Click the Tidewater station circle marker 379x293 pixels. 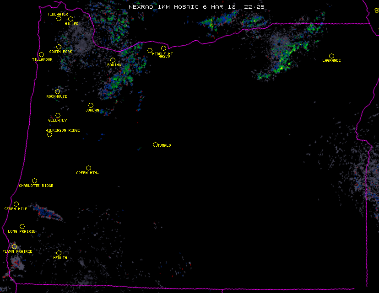tap(59, 18)
